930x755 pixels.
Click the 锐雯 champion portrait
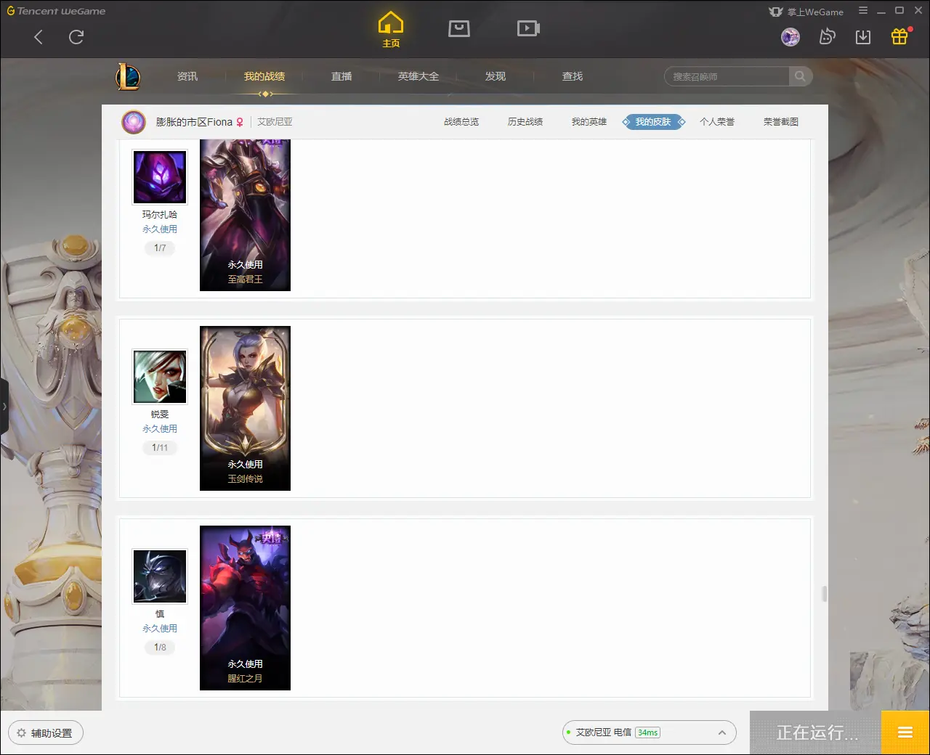[160, 377]
